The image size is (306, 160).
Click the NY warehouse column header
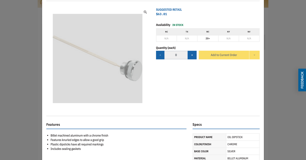tap(228, 32)
